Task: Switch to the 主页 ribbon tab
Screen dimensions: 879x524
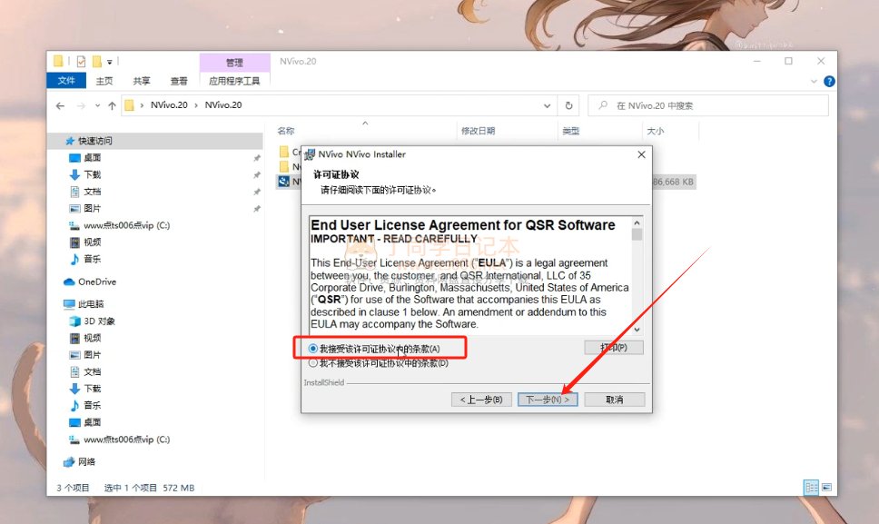Action: 104,81
